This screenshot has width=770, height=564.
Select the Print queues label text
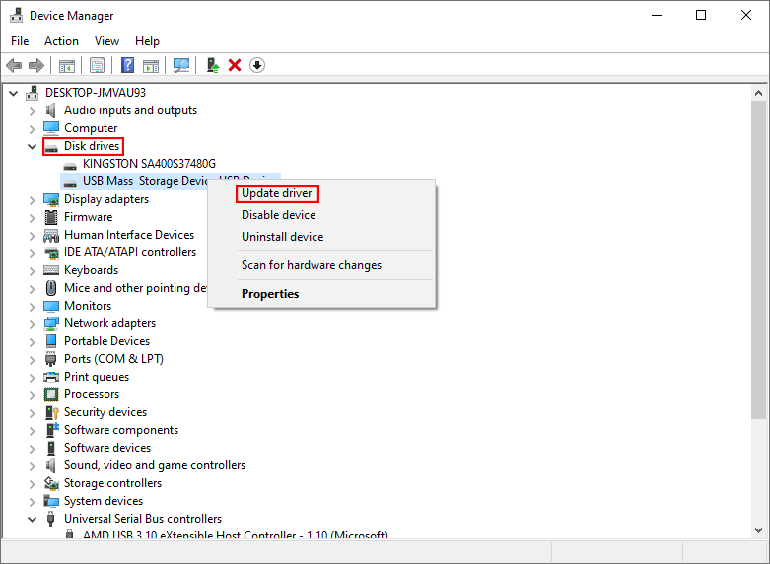click(x=97, y=377)
